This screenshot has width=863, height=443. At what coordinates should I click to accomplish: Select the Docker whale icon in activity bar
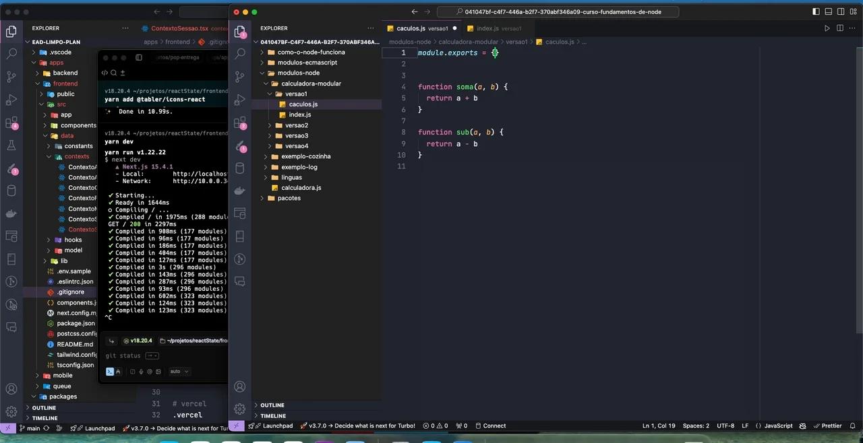pos(239,192)
